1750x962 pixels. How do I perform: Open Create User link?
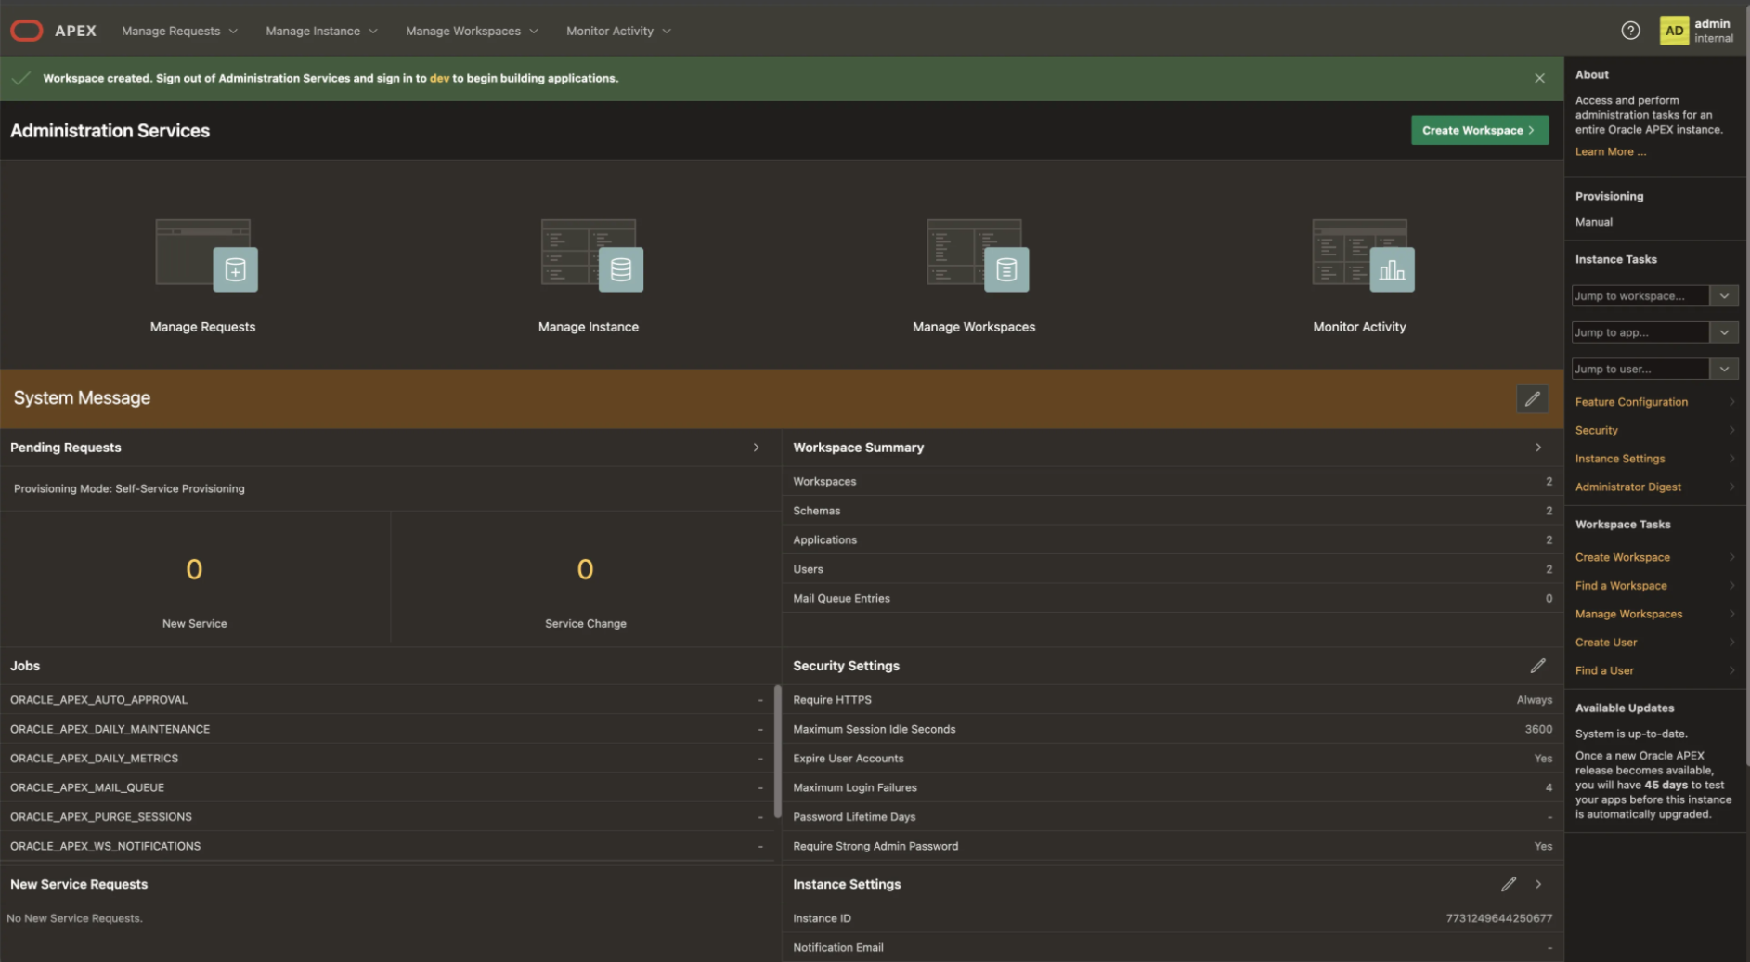(x=1605, y=643)
